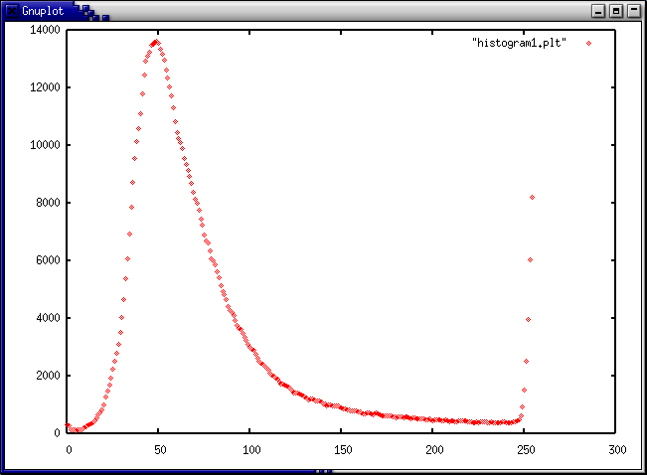Click the 14000 y-axis tick label
Image resolution: width=647 pixels, height=475 pixels.
(x=45, y=30)
